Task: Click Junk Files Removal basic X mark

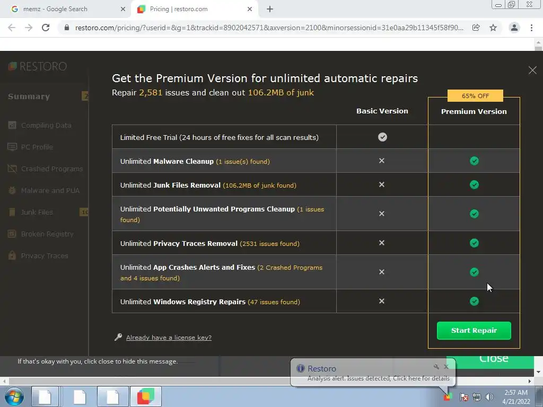Action: point(382,184)
